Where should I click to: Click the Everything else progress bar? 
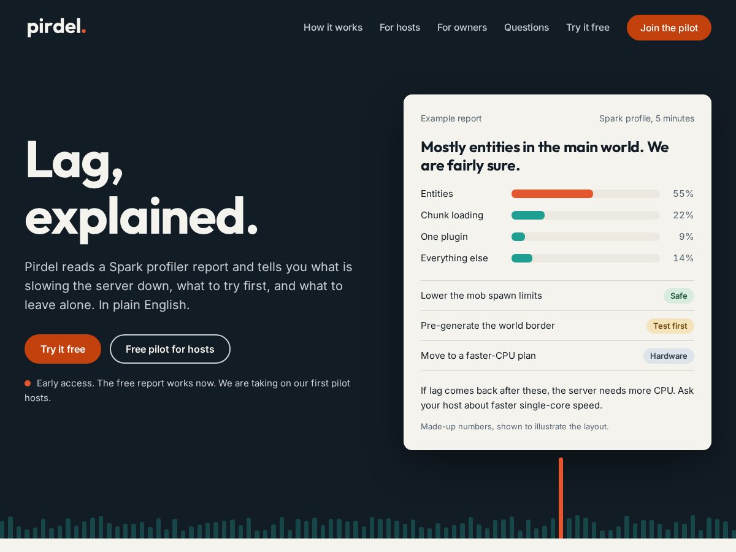tap(586, 258)
